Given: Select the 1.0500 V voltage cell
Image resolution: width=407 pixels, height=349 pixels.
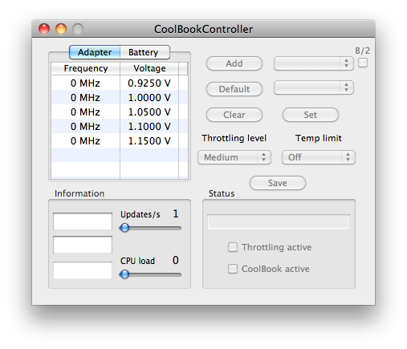Looking at the screenshot, I should click(149, 112).
